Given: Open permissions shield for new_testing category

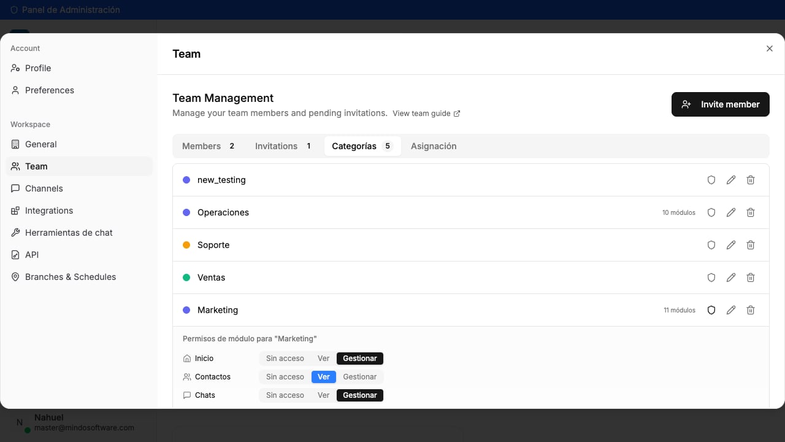Looking at the screenshot, I should click(x=711, y=180).
